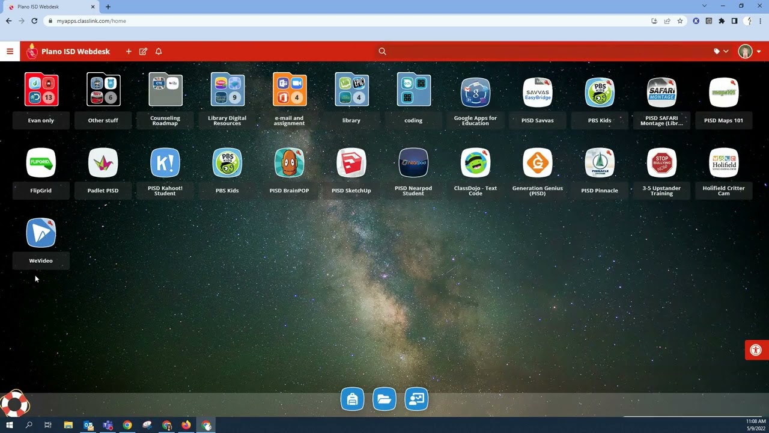Open the Windows Start menu
Screen dimensions: 769x433
tap(10, 425)
